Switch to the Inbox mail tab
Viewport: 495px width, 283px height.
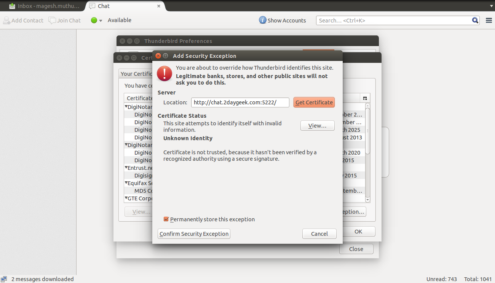[x=44, y=6]
